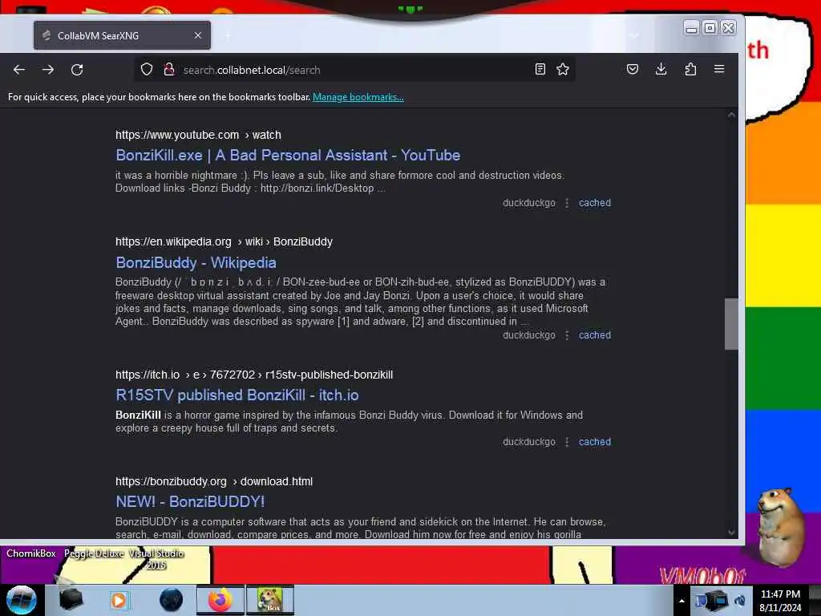Click the https://itch.io r15stv-published-bonzikill URL

(x=254, y=375)
